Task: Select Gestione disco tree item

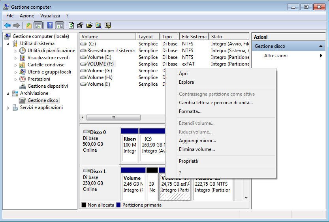Action: pos(43,100)
